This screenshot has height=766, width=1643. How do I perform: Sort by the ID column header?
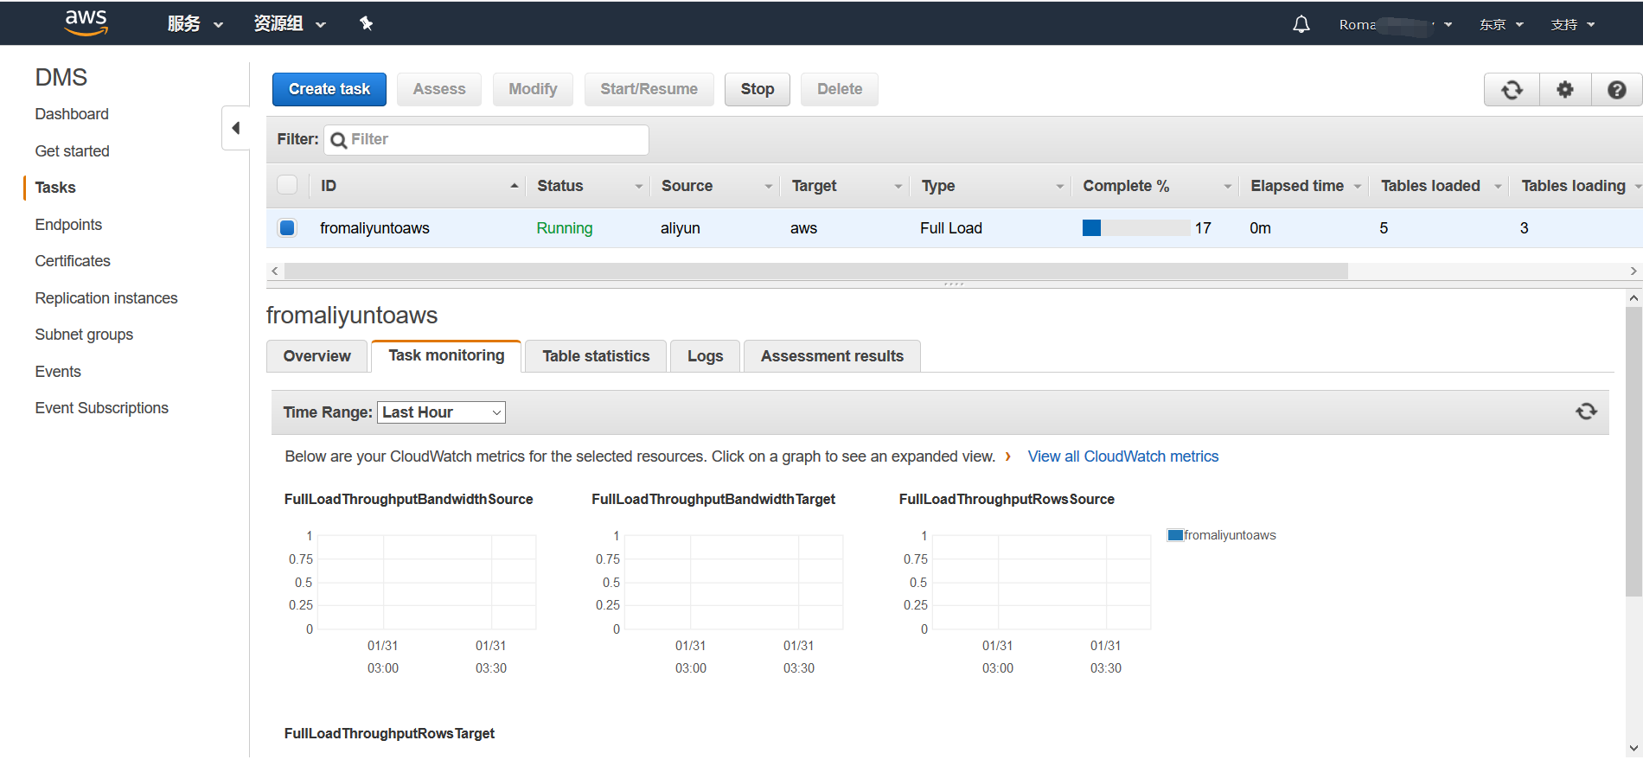[x=419, y=186]
